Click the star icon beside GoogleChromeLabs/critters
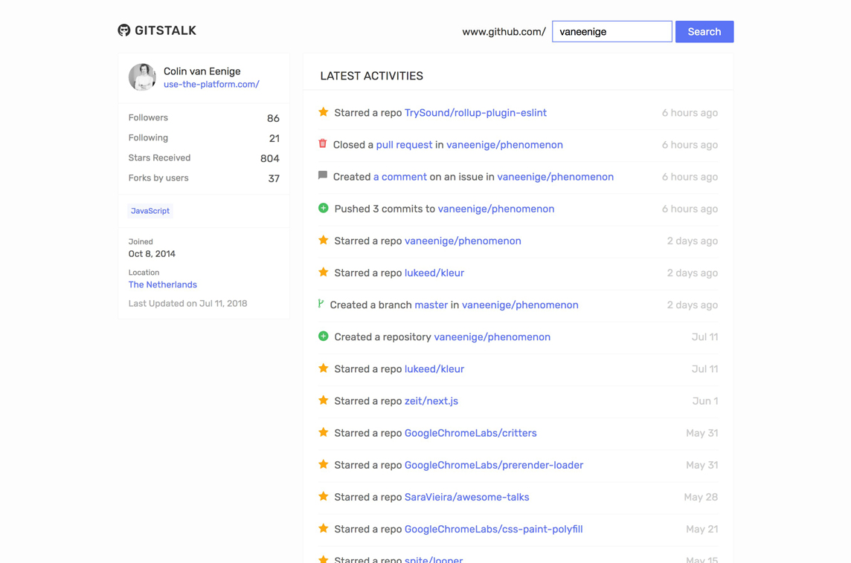Image resolution: width=851 pixels, height=563 pixels. coord(324,432)
